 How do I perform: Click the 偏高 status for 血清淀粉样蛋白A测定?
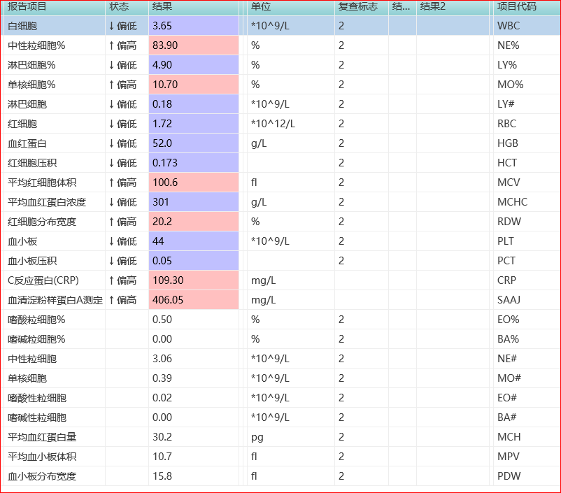pyautogui.click(x=122, y=300)
